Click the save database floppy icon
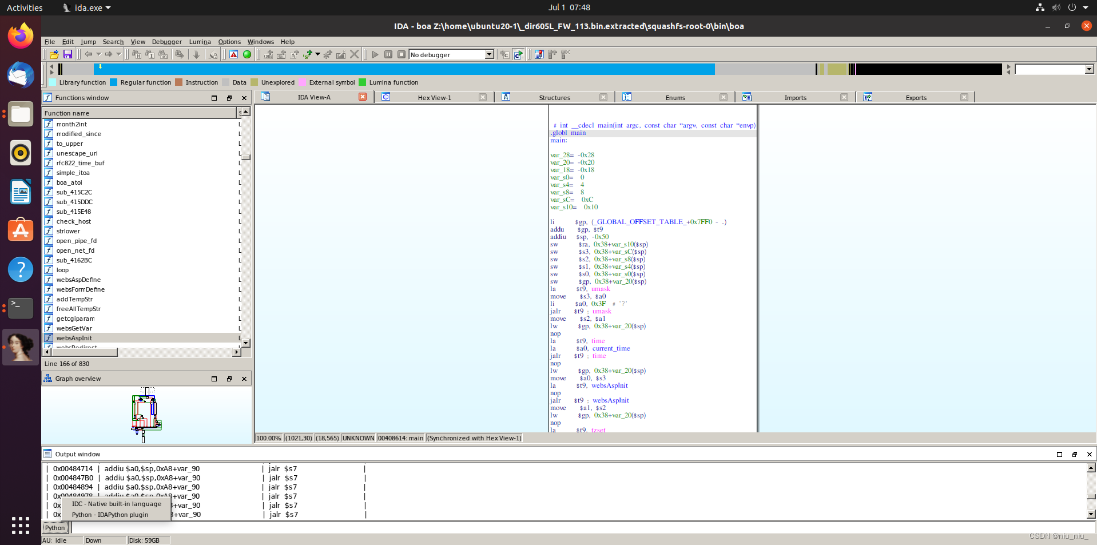 (67, 54)
